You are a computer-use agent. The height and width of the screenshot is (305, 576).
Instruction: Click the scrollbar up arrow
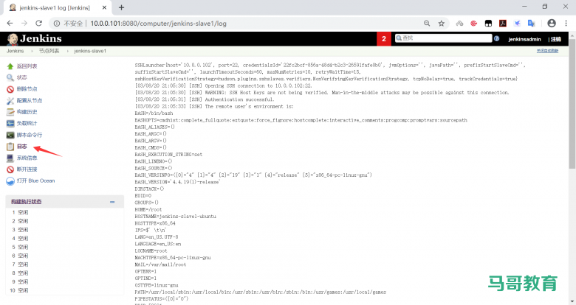[572, 35]
